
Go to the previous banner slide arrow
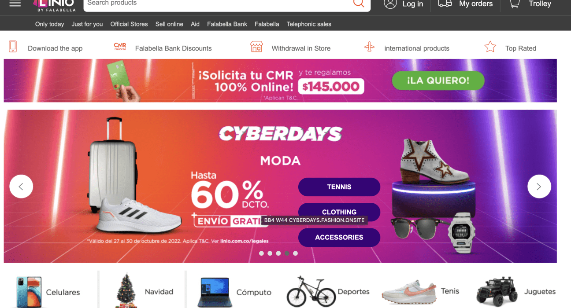[x=21, y=187]
